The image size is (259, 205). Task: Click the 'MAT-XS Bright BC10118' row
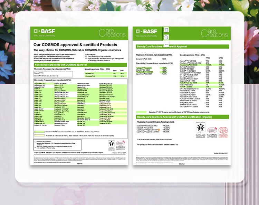point(202,89)
